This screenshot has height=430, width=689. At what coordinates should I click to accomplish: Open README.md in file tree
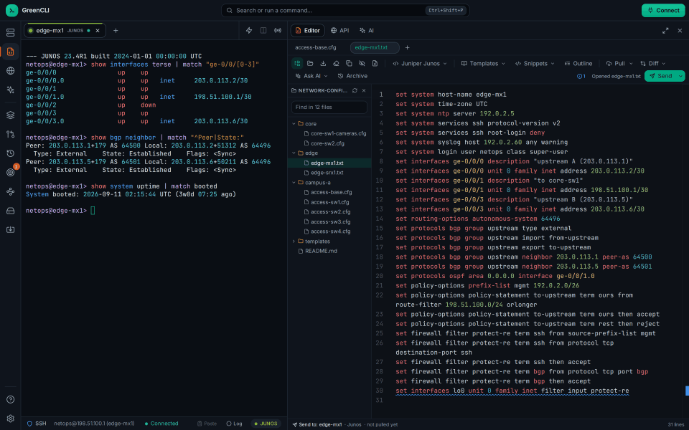tap(329, 251)
